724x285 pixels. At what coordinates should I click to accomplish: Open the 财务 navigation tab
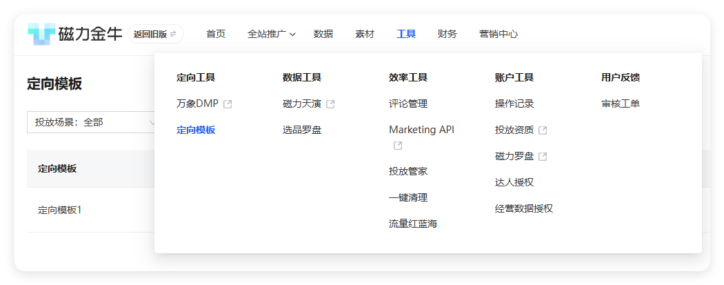click(448, 35)
